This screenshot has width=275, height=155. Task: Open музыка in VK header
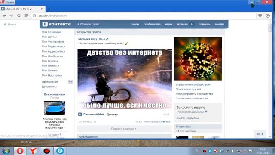(x=182, y=24)
